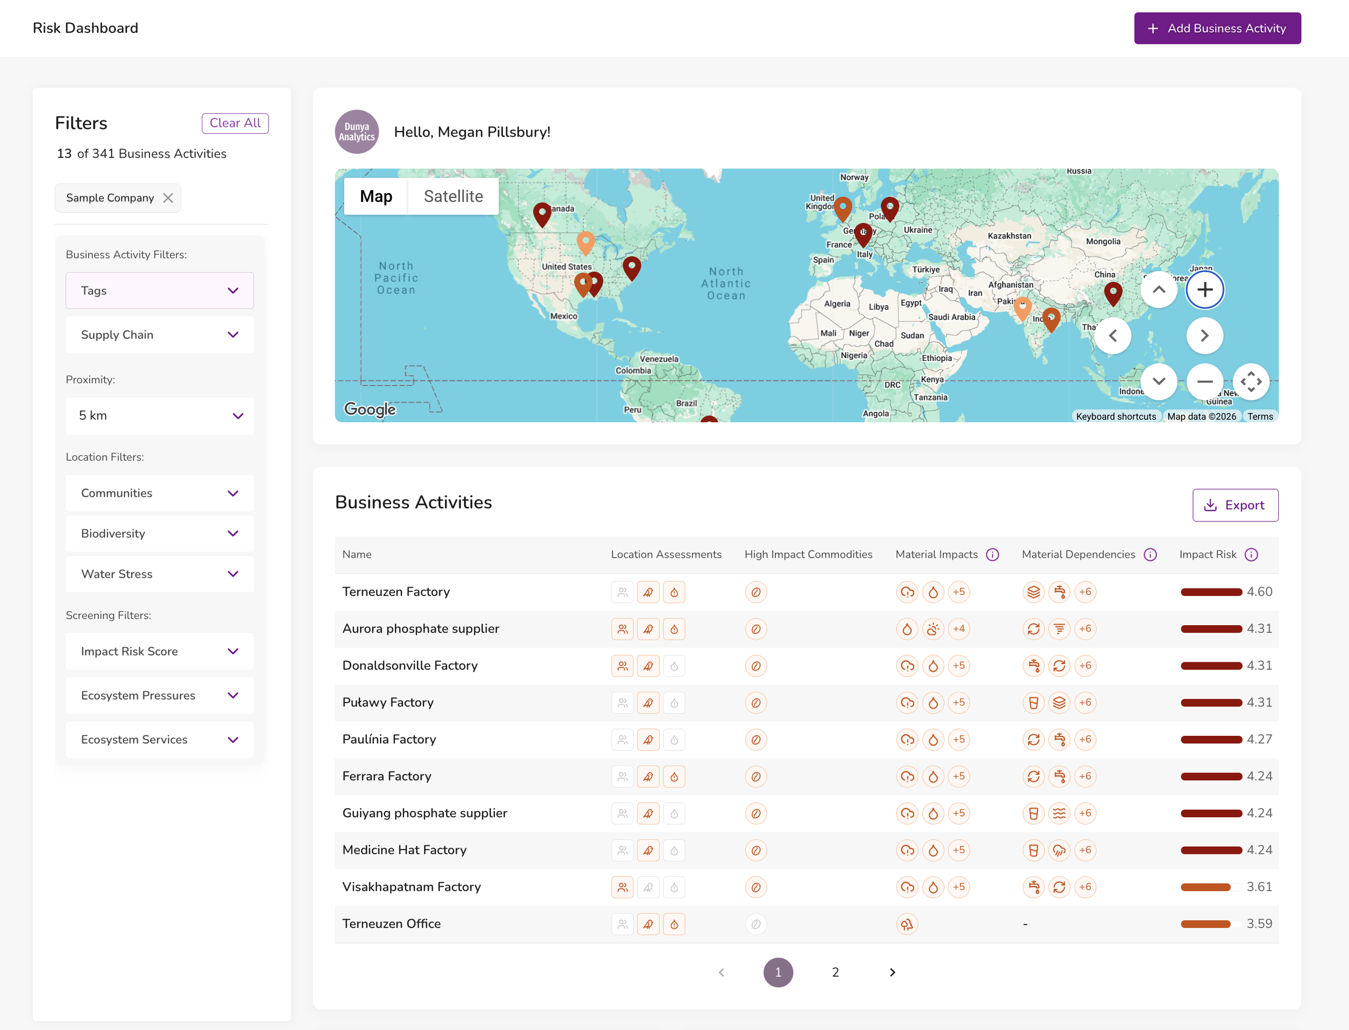Remove the Sample Company filter chip
The image size is (1349, 1030).
click(168, 198)
